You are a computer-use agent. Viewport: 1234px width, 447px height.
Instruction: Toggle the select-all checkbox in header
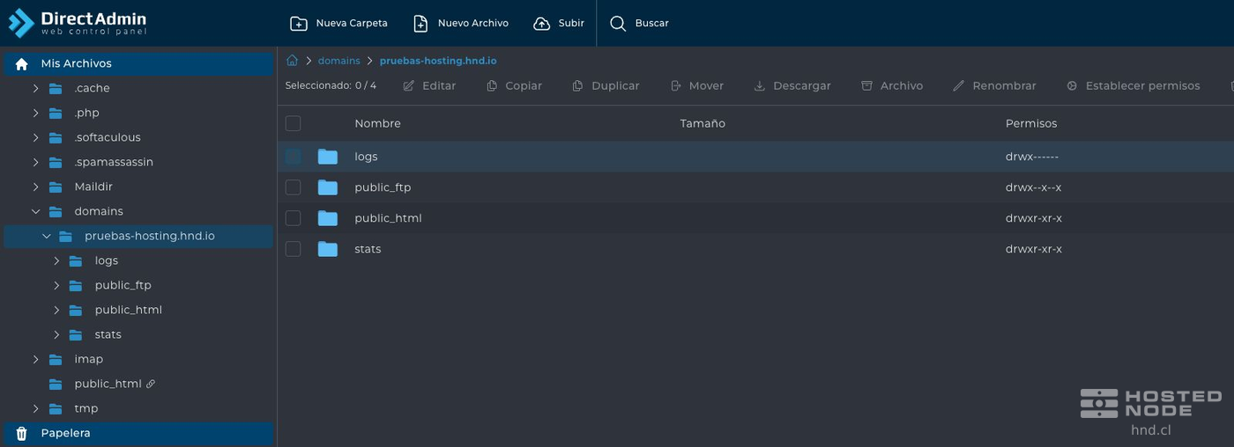point(294,123)
